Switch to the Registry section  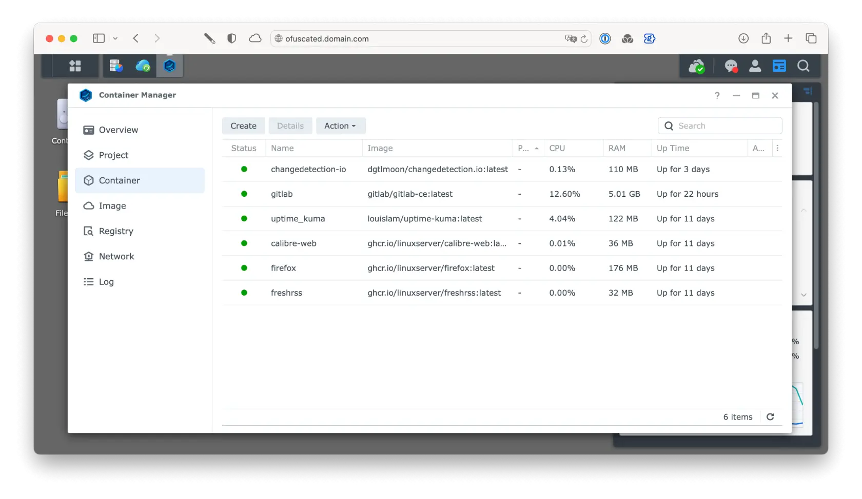pos(116,231)
